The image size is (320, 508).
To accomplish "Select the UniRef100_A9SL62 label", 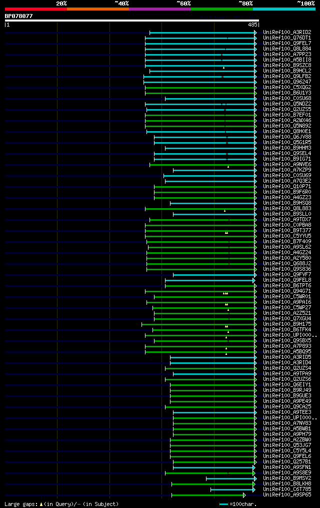I will pos(287,247).
